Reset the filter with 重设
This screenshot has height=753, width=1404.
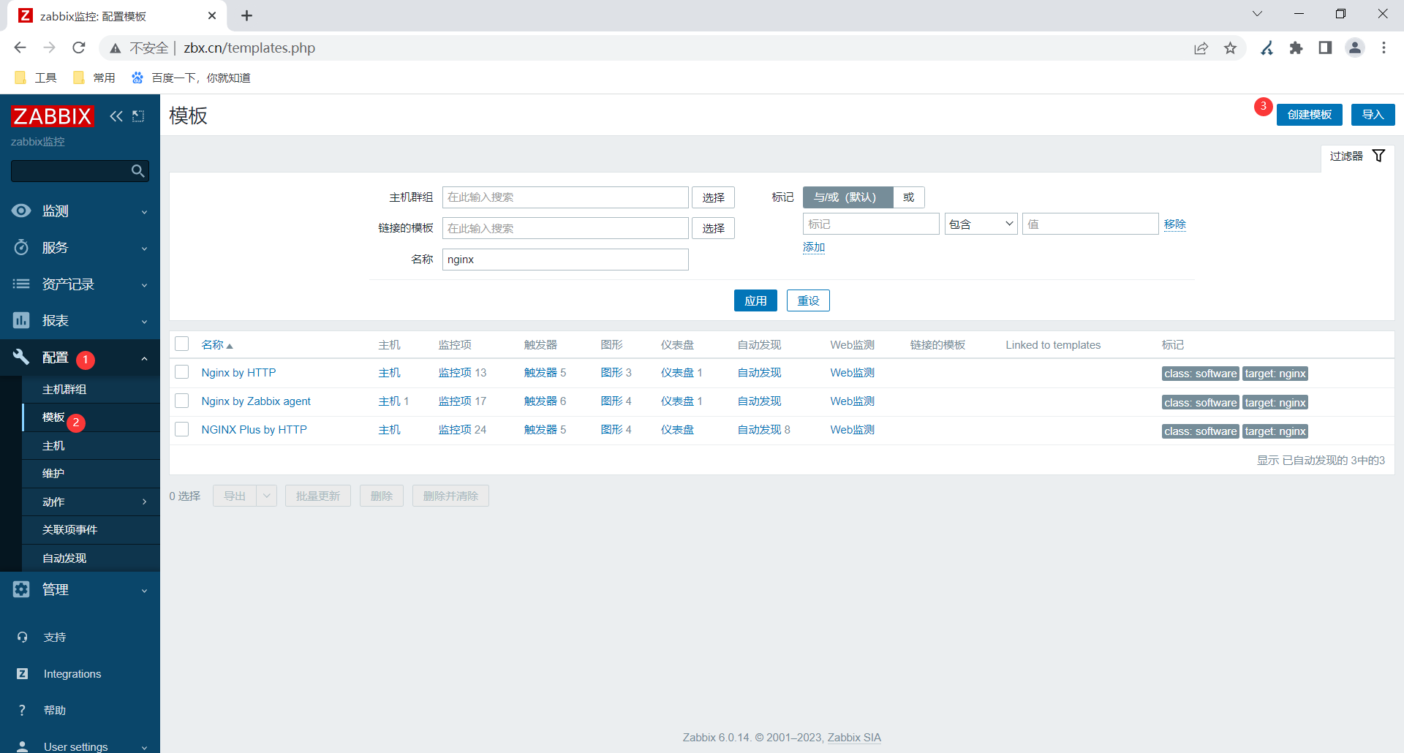(x=808, y=300)
